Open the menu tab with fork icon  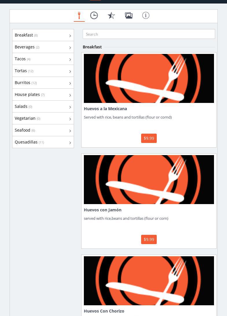click(x=79, y=16)
